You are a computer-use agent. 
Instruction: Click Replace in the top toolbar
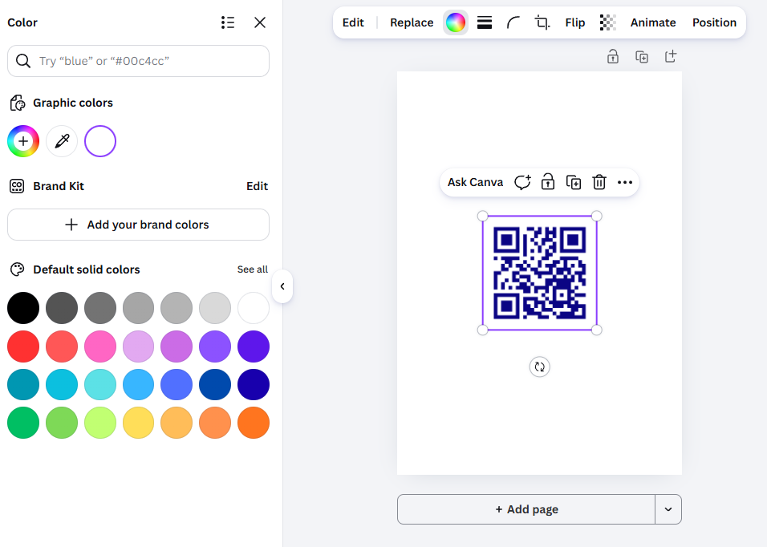[x=412, y=22]
